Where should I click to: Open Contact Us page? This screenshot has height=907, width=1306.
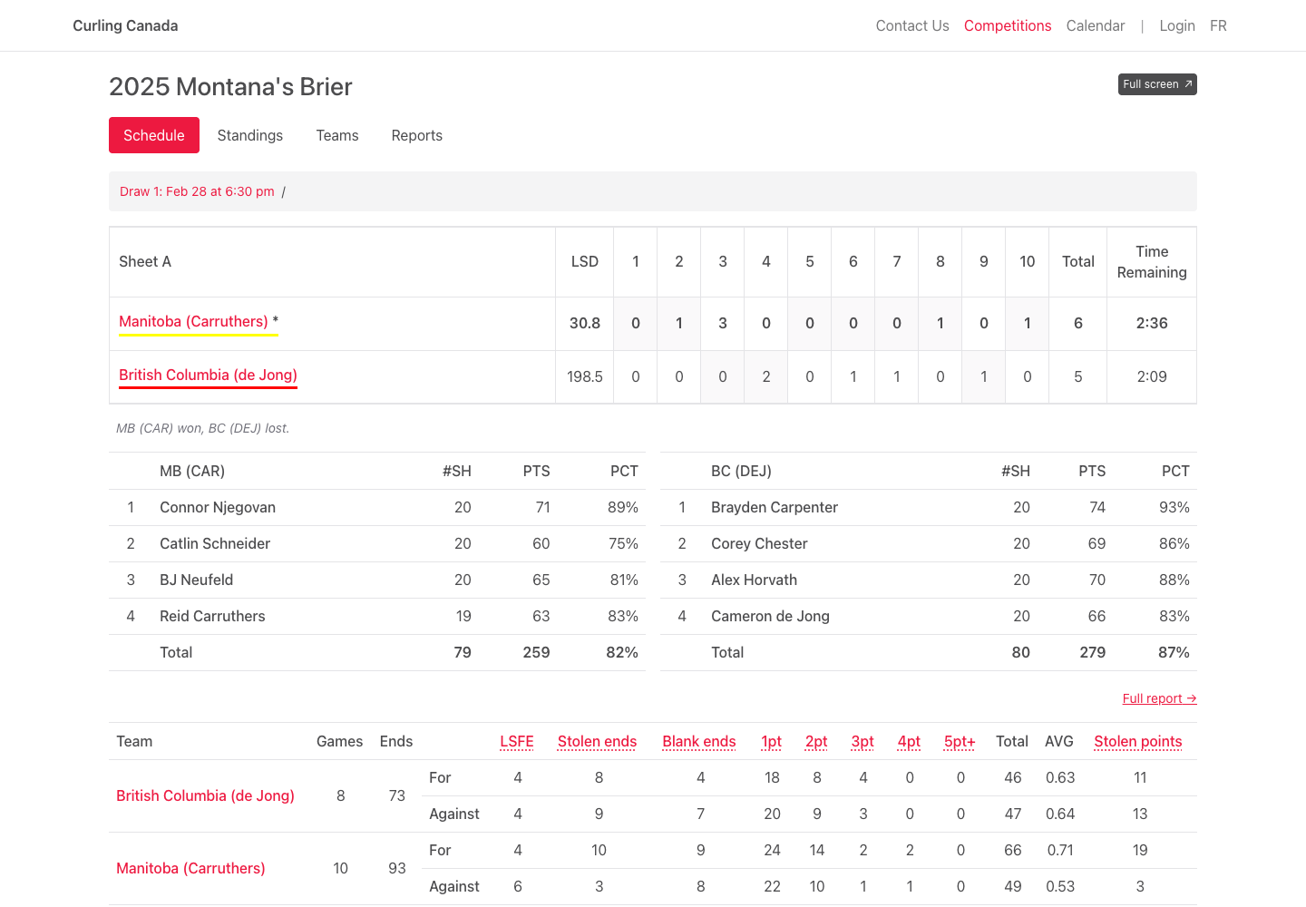[x=912, y=25]
